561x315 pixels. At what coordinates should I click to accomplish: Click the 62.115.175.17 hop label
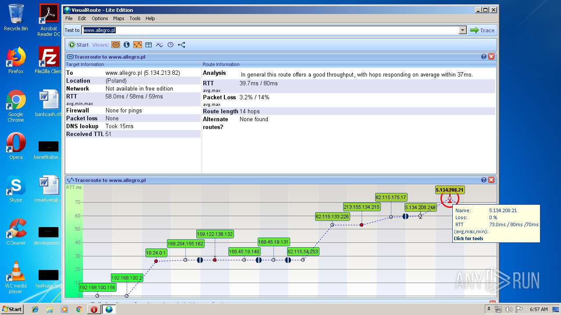click(391, 197)
